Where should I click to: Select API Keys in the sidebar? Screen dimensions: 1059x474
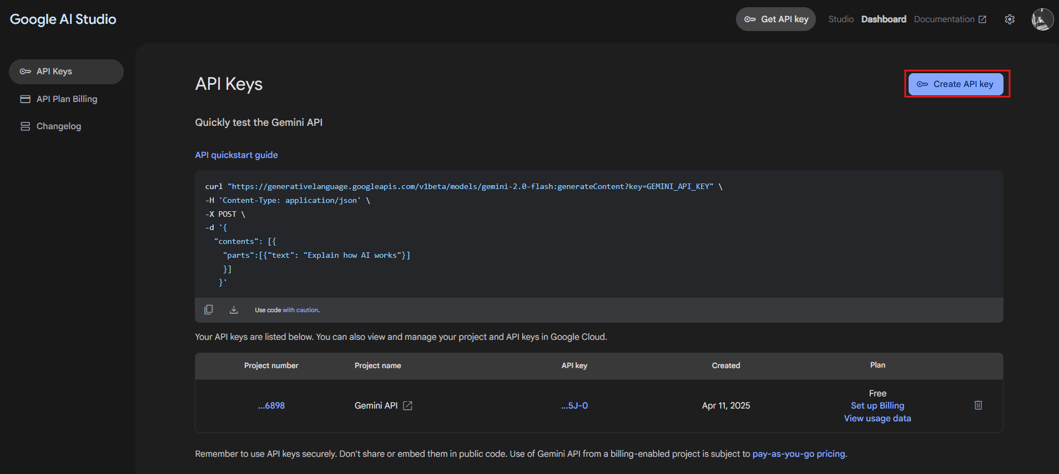(66, 72)
